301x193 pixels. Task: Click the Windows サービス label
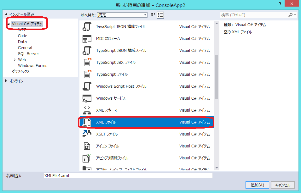click(111, 98)
